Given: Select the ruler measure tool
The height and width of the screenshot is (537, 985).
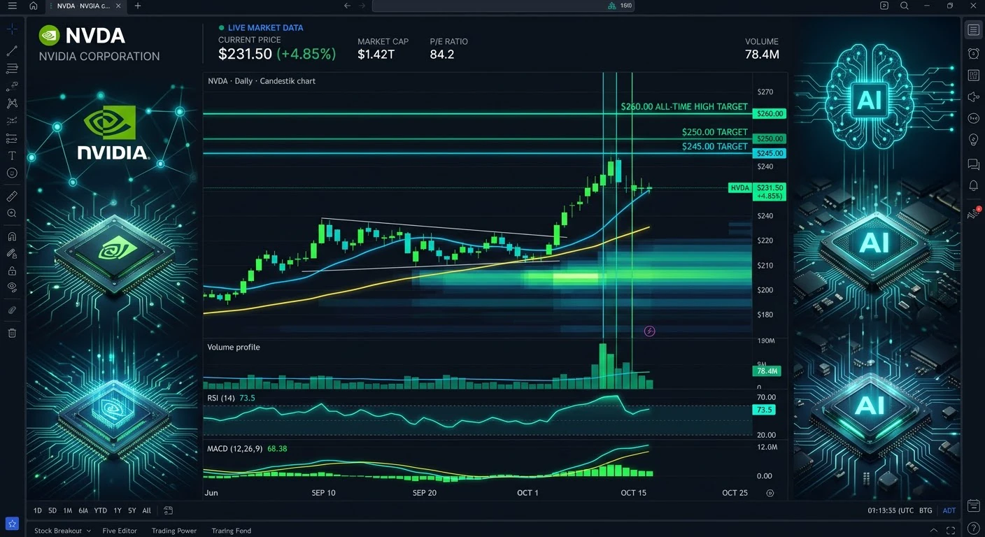Looking at the screenshot, I should click(x=12, y=196).
